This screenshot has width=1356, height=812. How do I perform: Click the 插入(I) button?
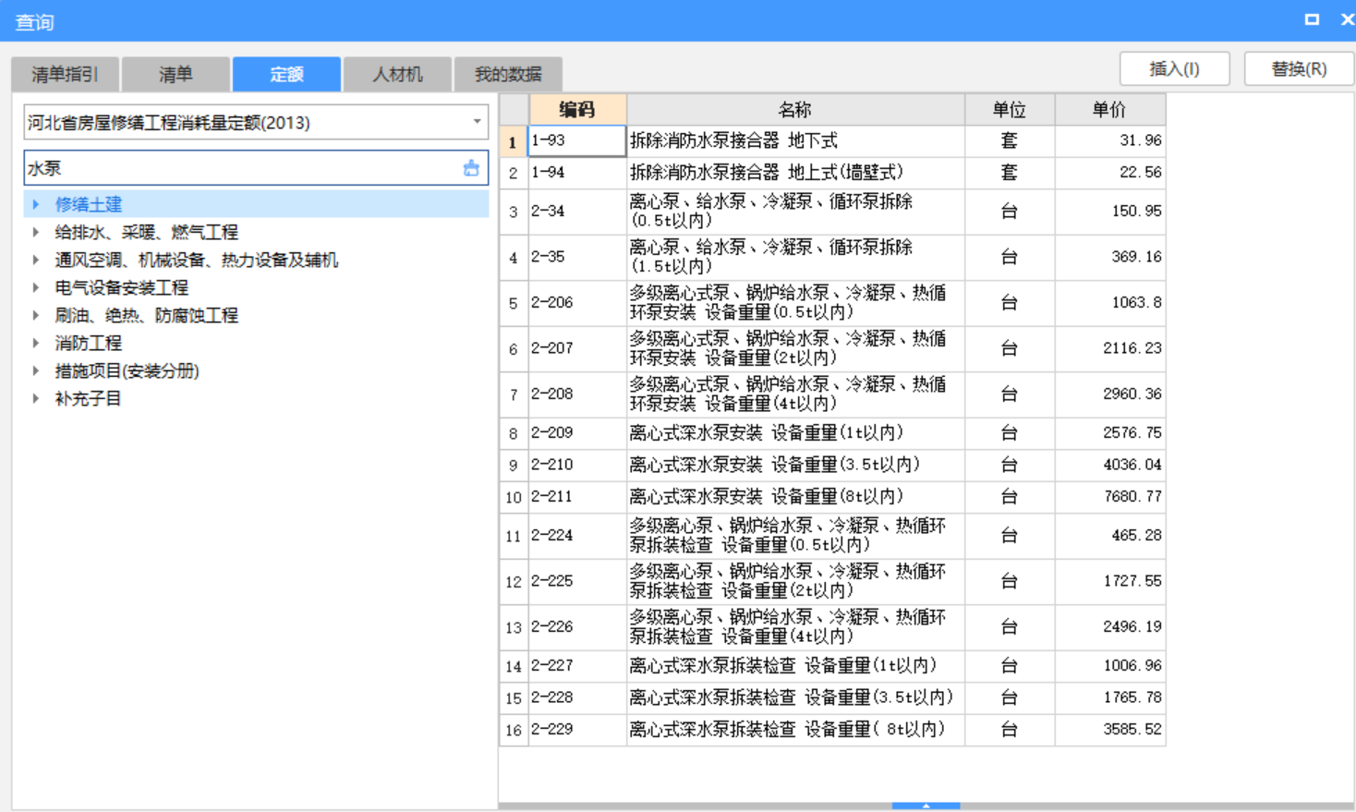1174,69
